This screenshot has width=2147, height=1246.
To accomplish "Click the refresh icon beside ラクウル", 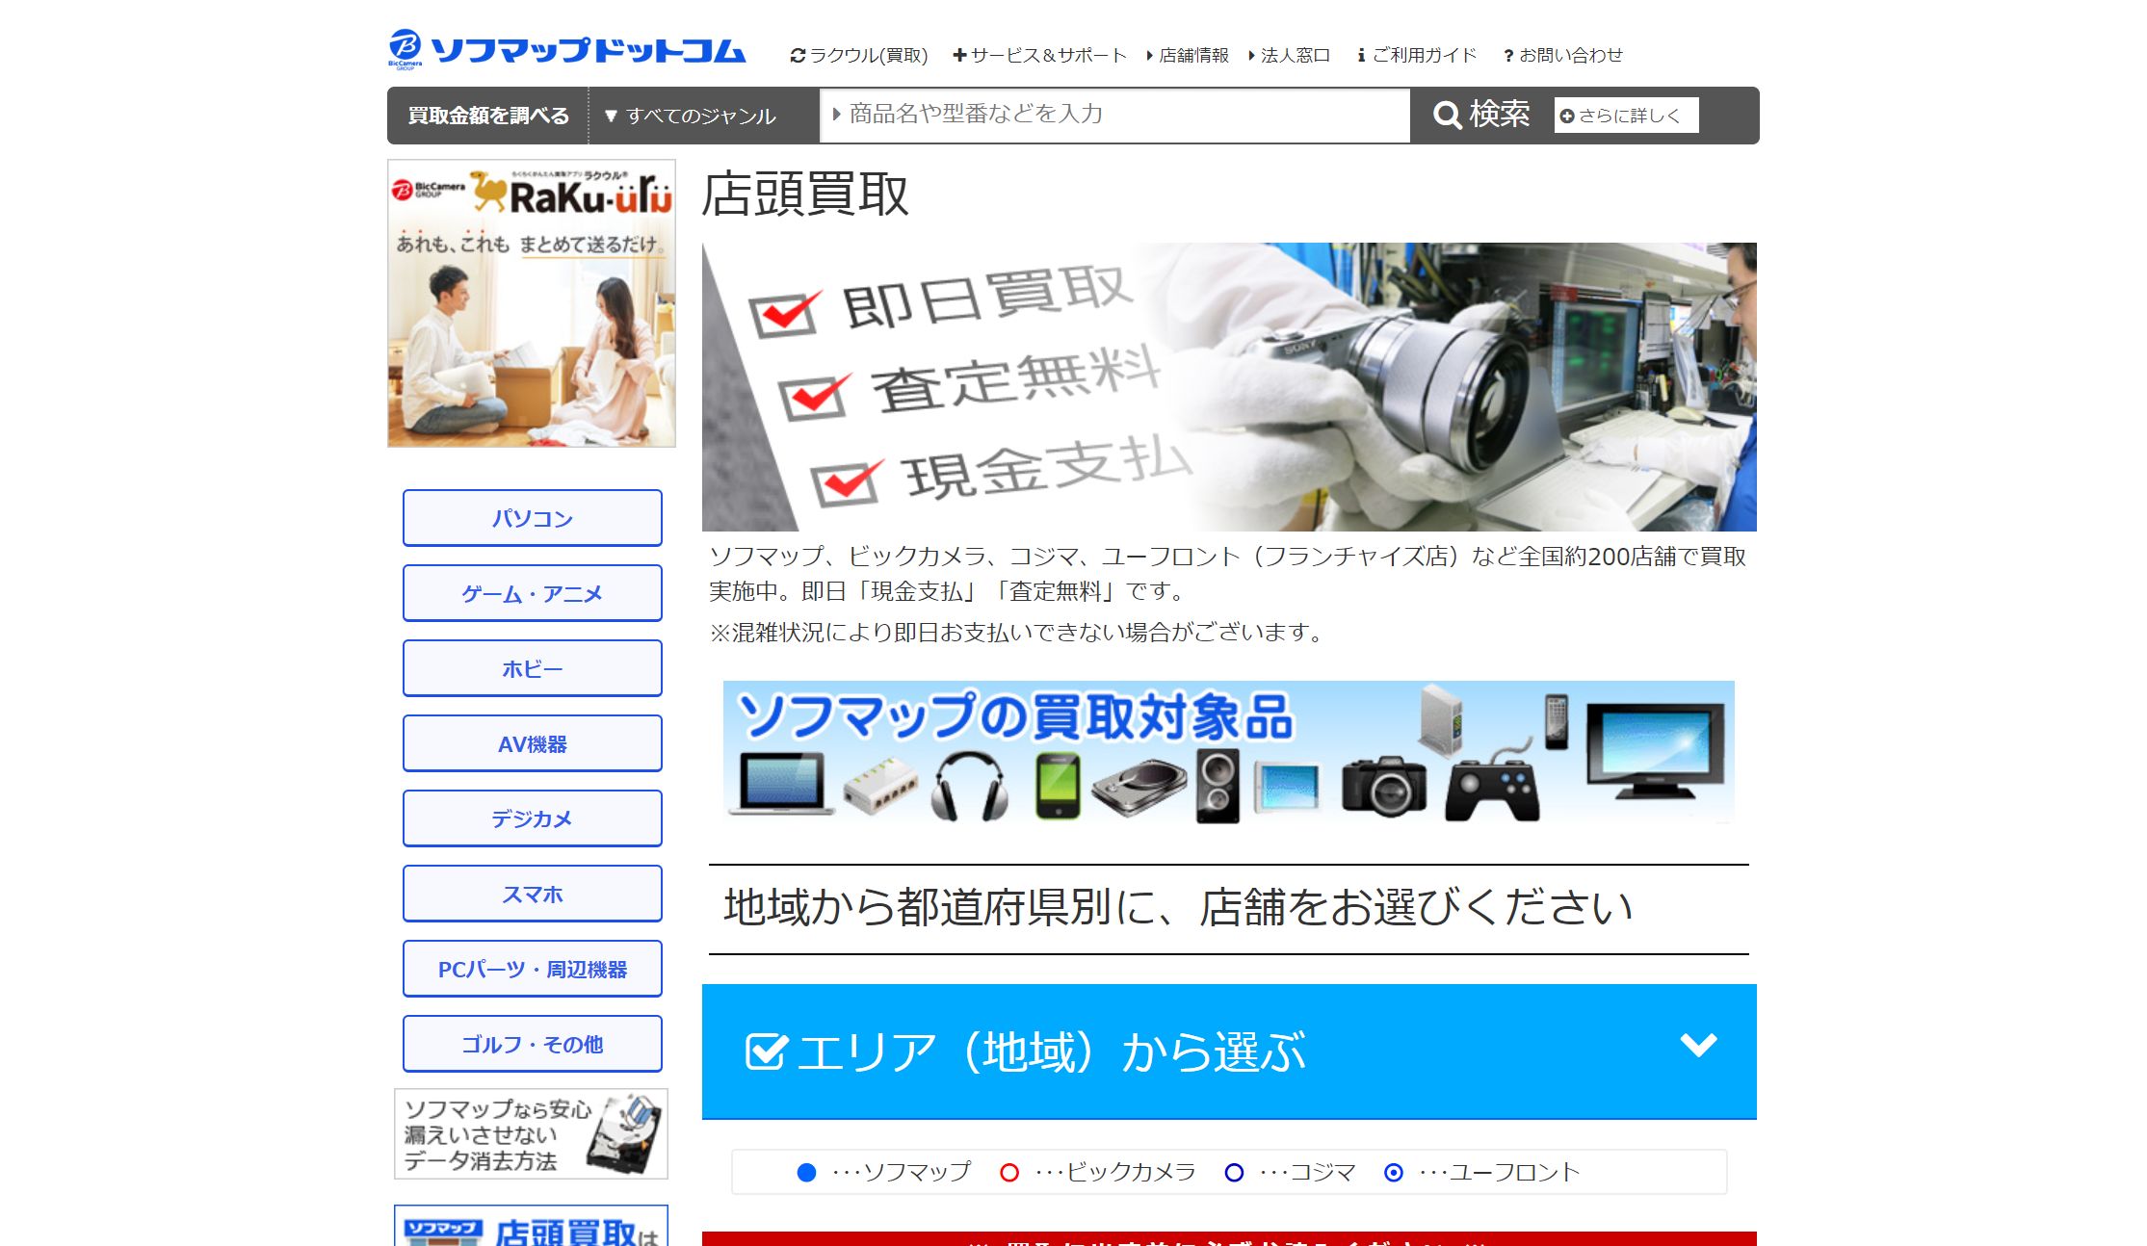I will (798, 56).
